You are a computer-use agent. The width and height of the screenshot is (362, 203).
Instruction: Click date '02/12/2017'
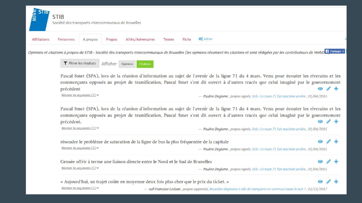(317, 189)
